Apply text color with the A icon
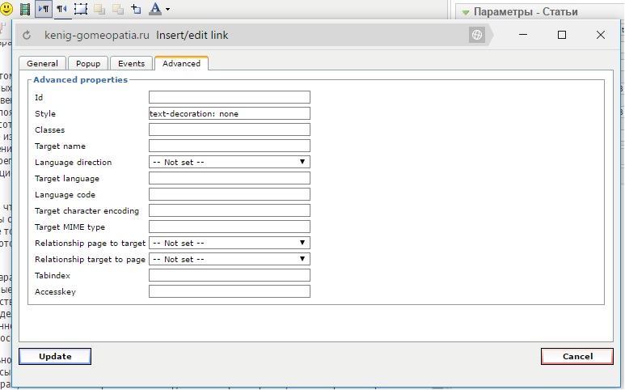The width and height of the screenshot is (625, 390). [x=155, y=9]
